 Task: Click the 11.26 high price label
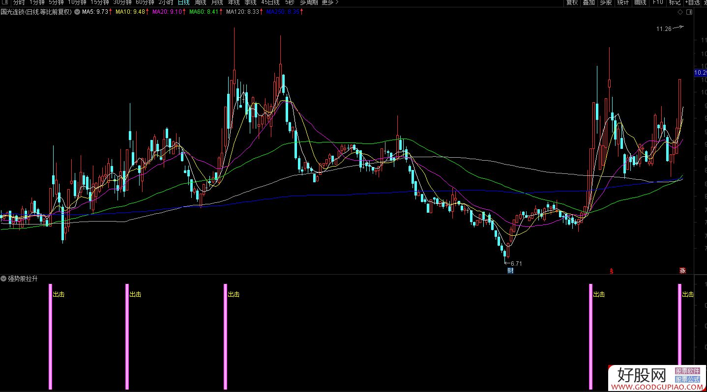coord(664,29)
